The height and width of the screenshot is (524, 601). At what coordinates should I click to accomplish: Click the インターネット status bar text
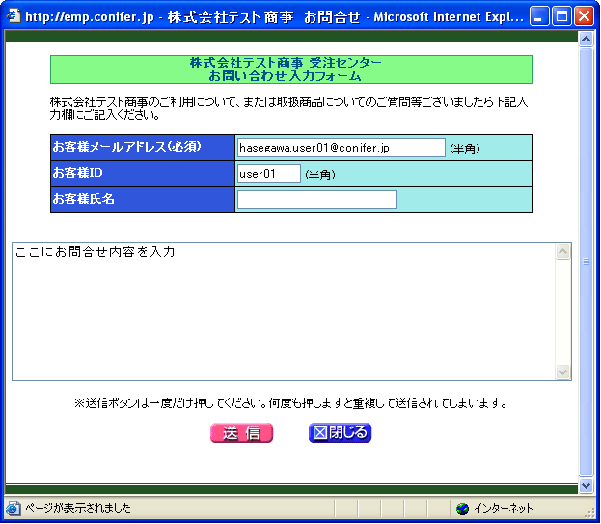point(504,509)
